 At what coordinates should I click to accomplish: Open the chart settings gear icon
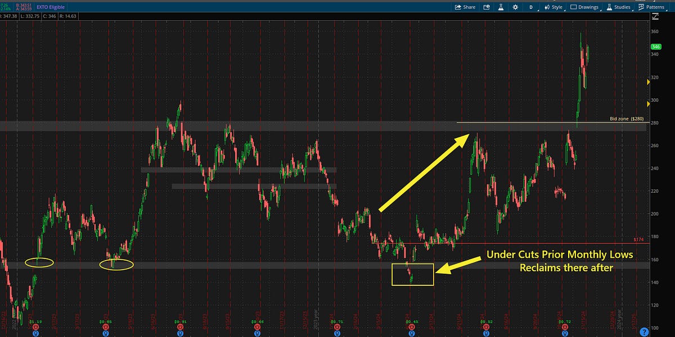pos(515,7)
